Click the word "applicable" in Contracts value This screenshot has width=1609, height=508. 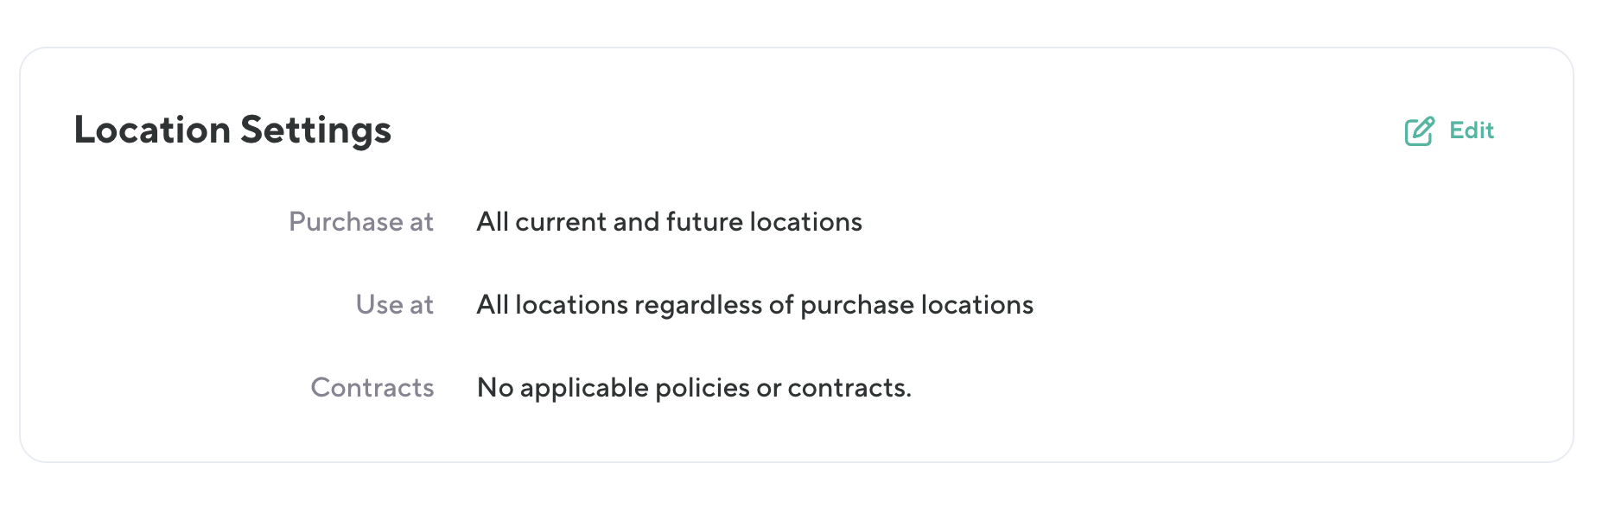click(x=583, y=388)
